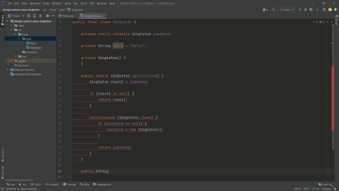Click the Expand All icon in Project panel
This screenshot has width=339, height=191.
pos(34,16)
